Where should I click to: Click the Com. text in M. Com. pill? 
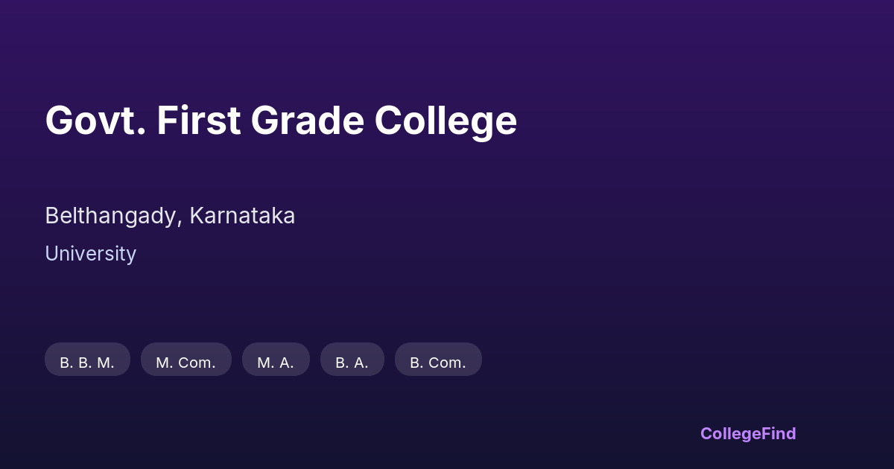tap(197, 363)
